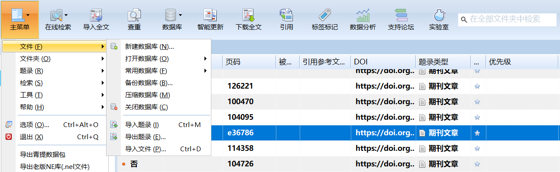Image resolution: width=560 pixels, height=172 pixels.
Task: Open the 主菜单 main menu button
Action: 19,19
